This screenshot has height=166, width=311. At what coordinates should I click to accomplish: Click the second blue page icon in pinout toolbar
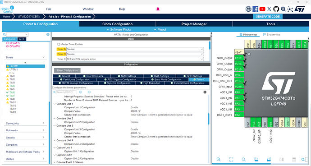click(x=269, y=159)
